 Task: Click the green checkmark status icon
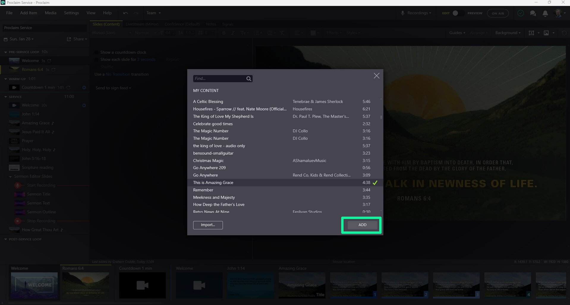click(521, 13)
